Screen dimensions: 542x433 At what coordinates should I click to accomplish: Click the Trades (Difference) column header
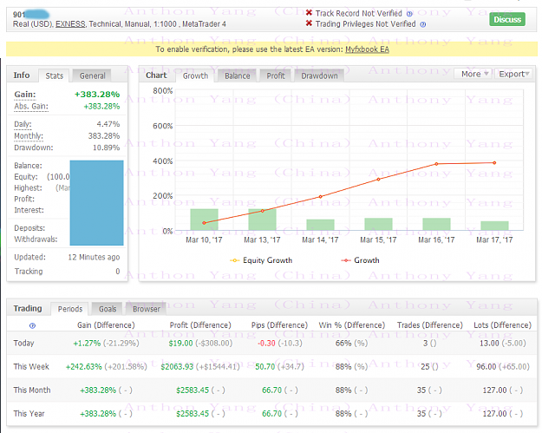pyautogui.click(x=429, y=325)
